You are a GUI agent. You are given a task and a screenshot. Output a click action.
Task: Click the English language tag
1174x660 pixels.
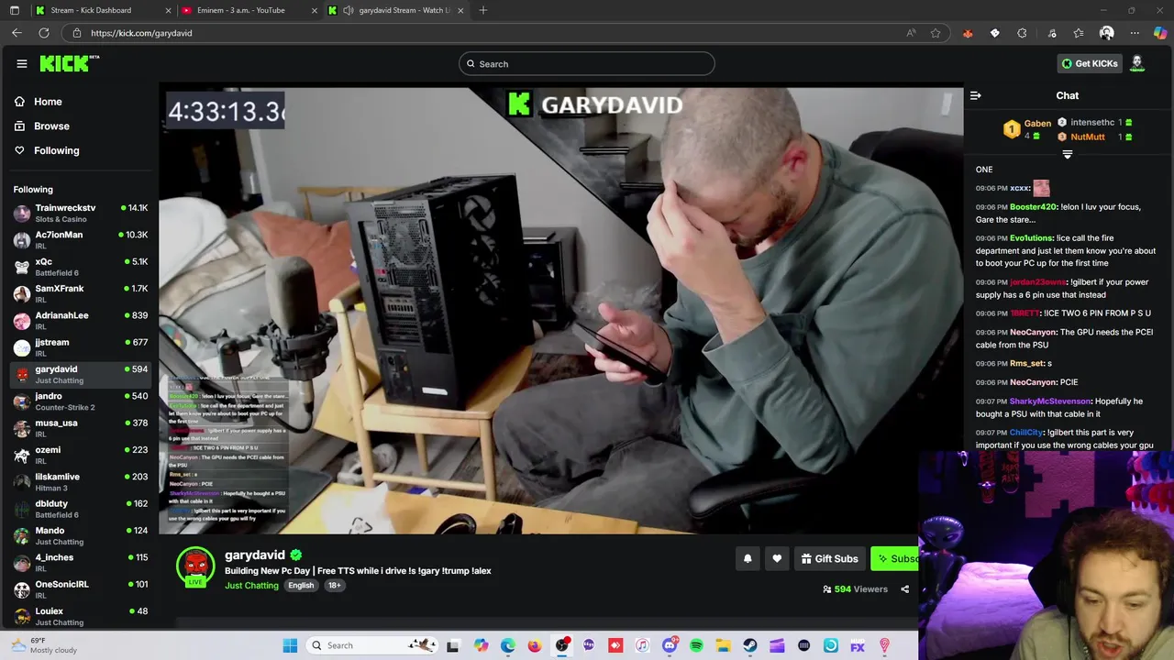point(301,585)
